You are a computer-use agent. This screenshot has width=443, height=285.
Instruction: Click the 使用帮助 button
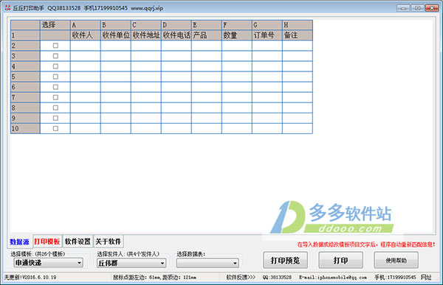pos(396,260)
